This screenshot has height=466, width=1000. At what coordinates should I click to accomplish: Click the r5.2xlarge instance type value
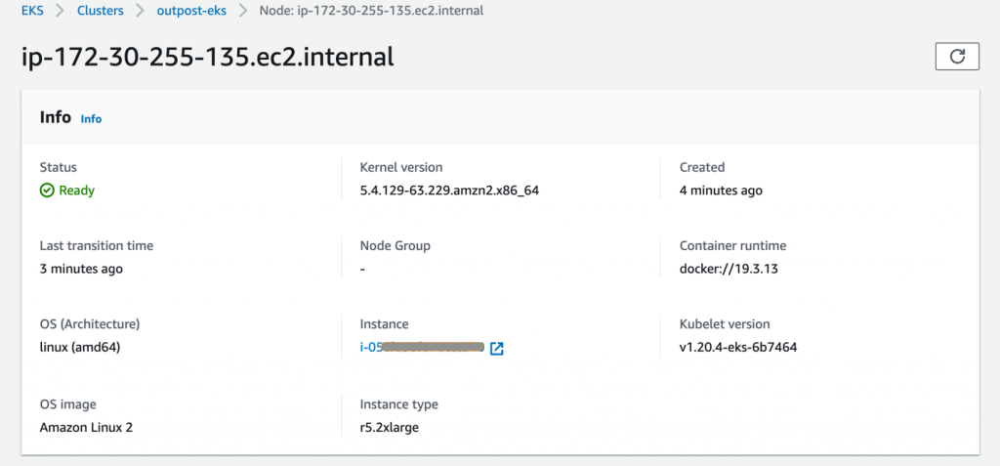[390, 428]
